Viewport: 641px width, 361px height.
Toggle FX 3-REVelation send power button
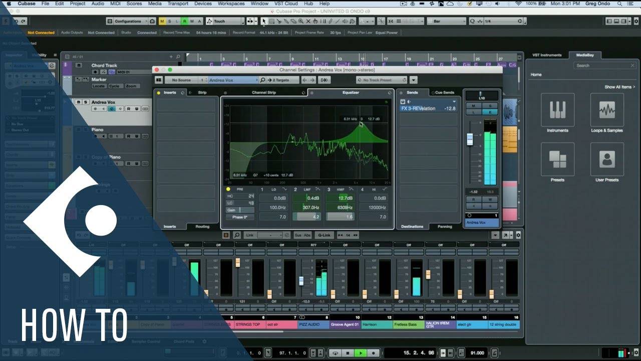[x=403, y=102]
